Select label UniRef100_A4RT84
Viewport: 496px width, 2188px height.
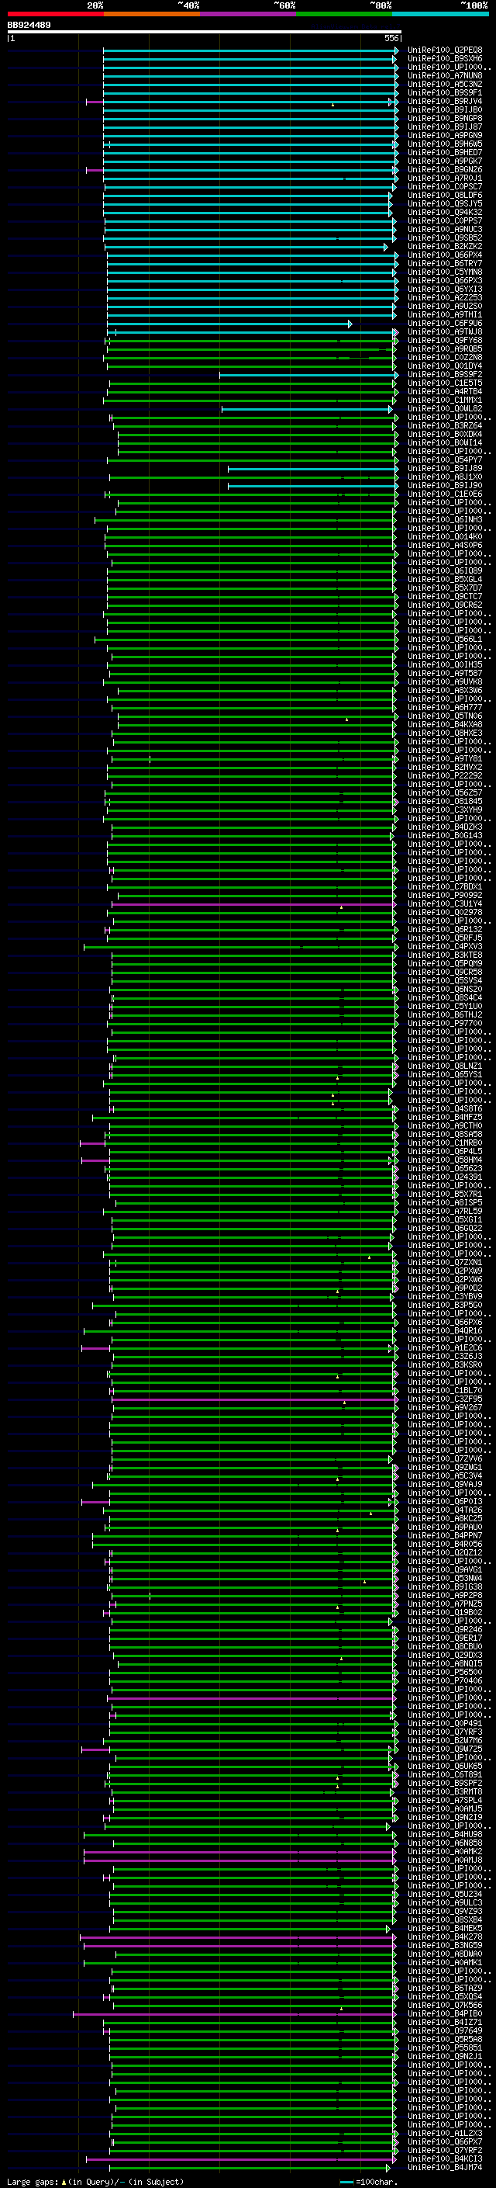pyautogui.click(x=445, y=391)
